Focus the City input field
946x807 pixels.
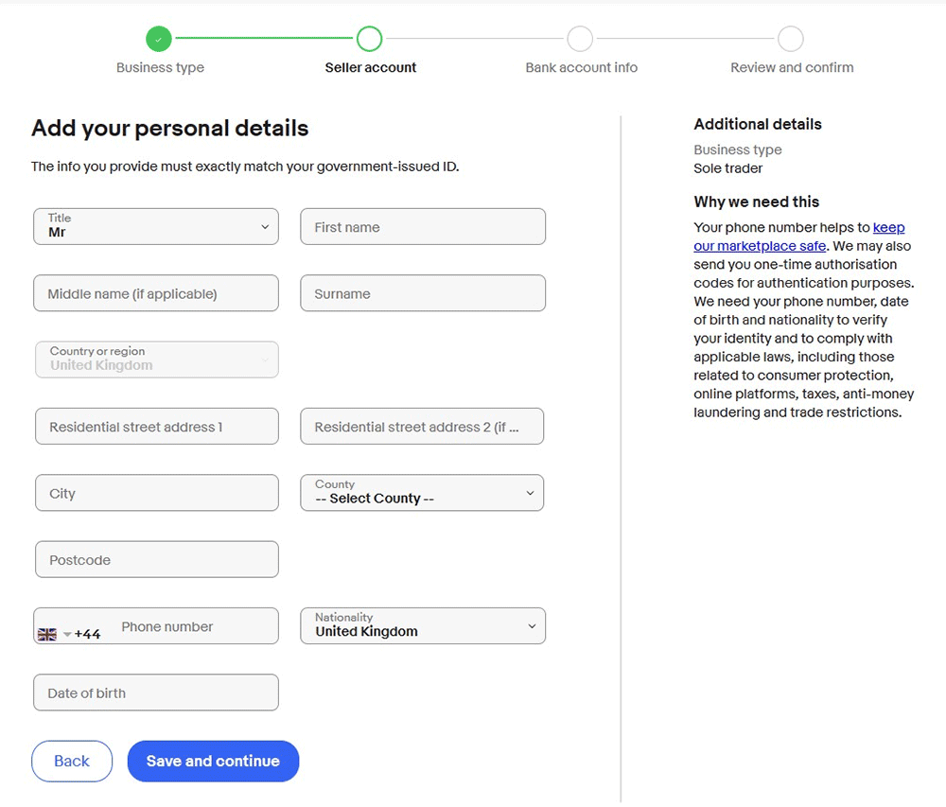click(x=156, y=493)
